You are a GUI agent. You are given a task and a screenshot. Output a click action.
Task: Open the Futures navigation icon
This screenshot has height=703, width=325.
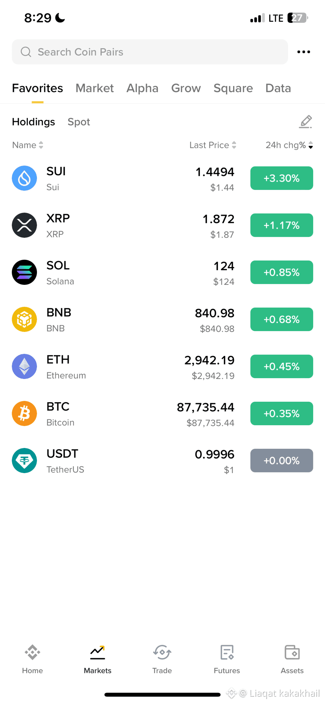(x=227, y=653)
